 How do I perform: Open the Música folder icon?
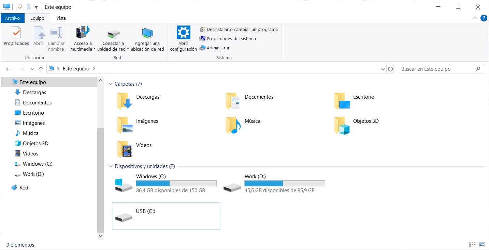[233, 126]
